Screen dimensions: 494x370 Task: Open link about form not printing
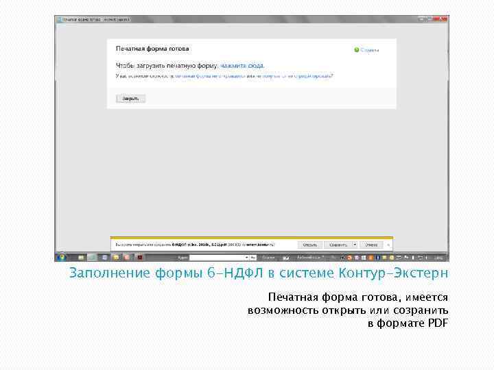tap(295, 76)
